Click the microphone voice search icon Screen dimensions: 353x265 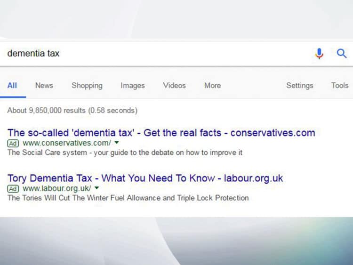[320, 54]
